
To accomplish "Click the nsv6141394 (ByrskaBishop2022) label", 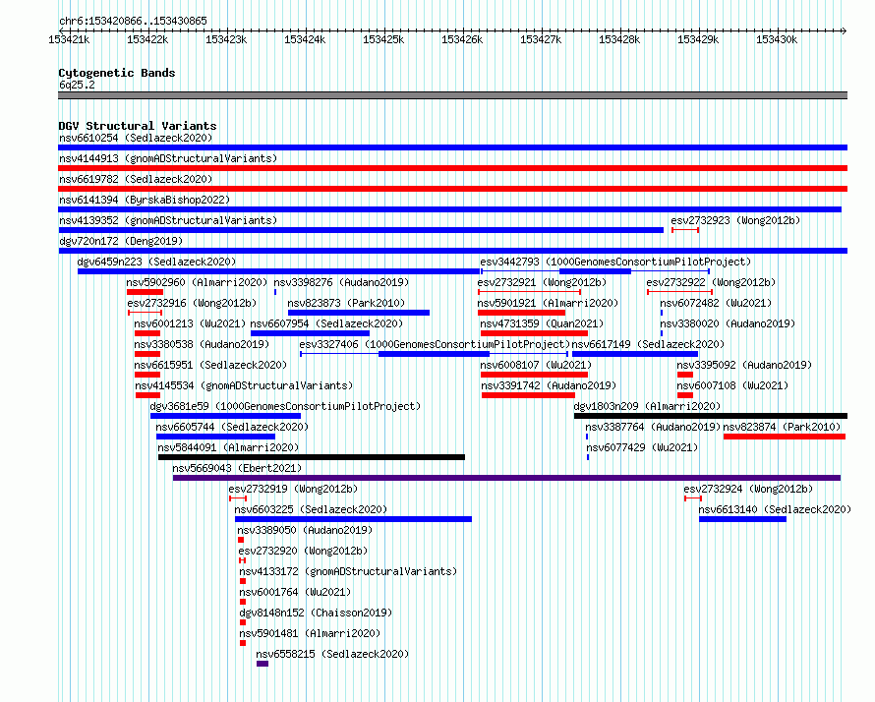I will coord(145,200).
